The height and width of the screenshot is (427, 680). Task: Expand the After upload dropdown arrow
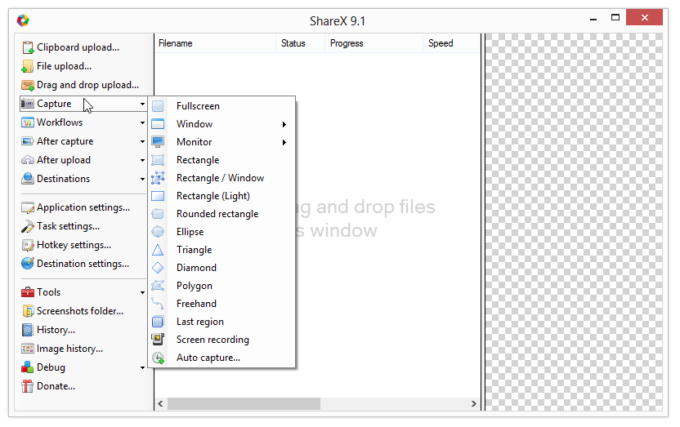pyautogui.click(x=142, y=160)
